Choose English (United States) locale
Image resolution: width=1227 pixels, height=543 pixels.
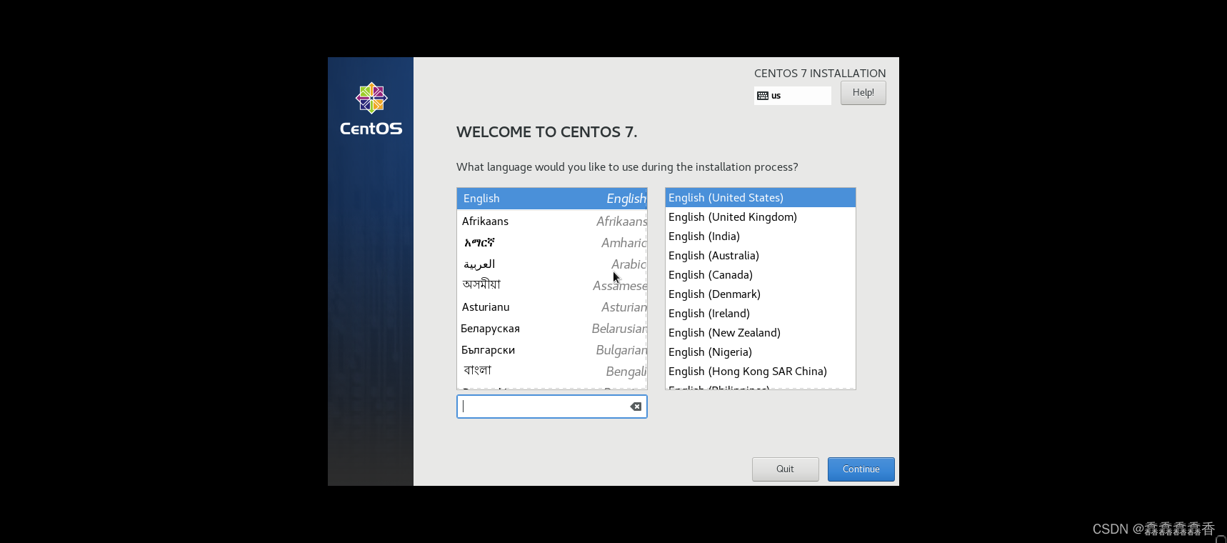point(760,198)
